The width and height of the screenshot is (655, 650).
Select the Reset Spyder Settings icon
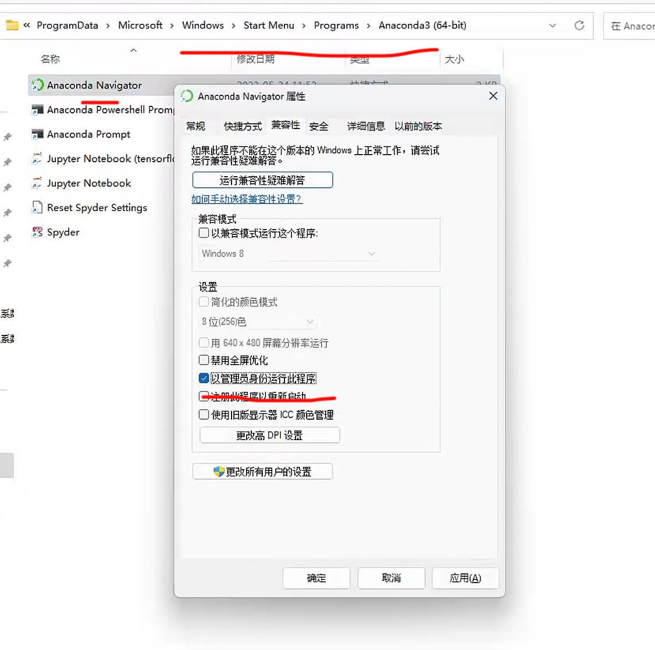pyautogui.click(x=37, y=208)
